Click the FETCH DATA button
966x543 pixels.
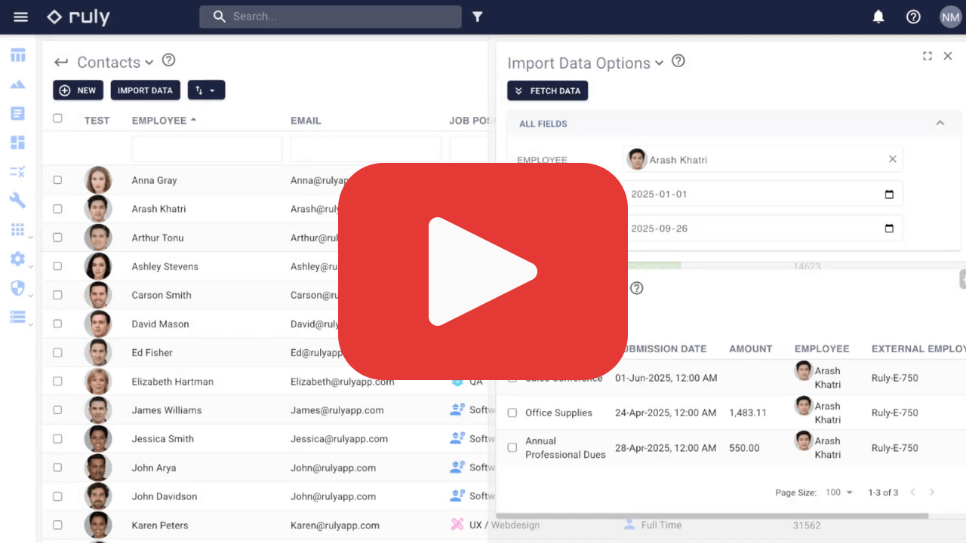pos(547,90)
